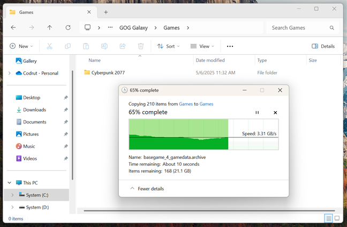Click the Copy toolbar icon

coord(67,46)
